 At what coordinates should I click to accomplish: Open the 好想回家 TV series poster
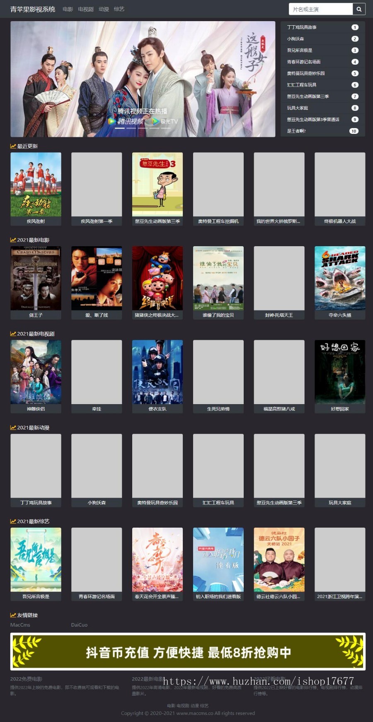click(x=340, y=372)
